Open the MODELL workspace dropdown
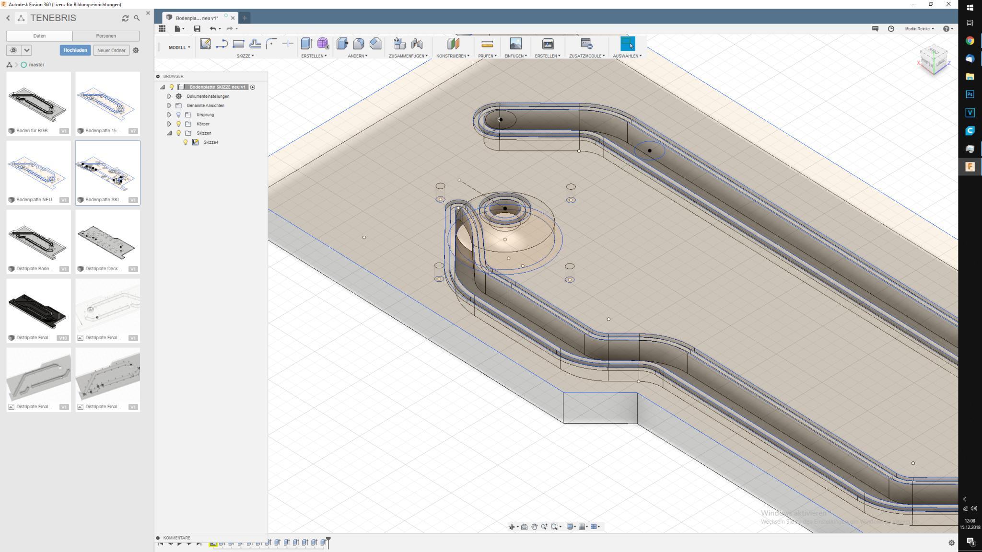The width and height of the screenshot is (982, 552). pos(179,47)
